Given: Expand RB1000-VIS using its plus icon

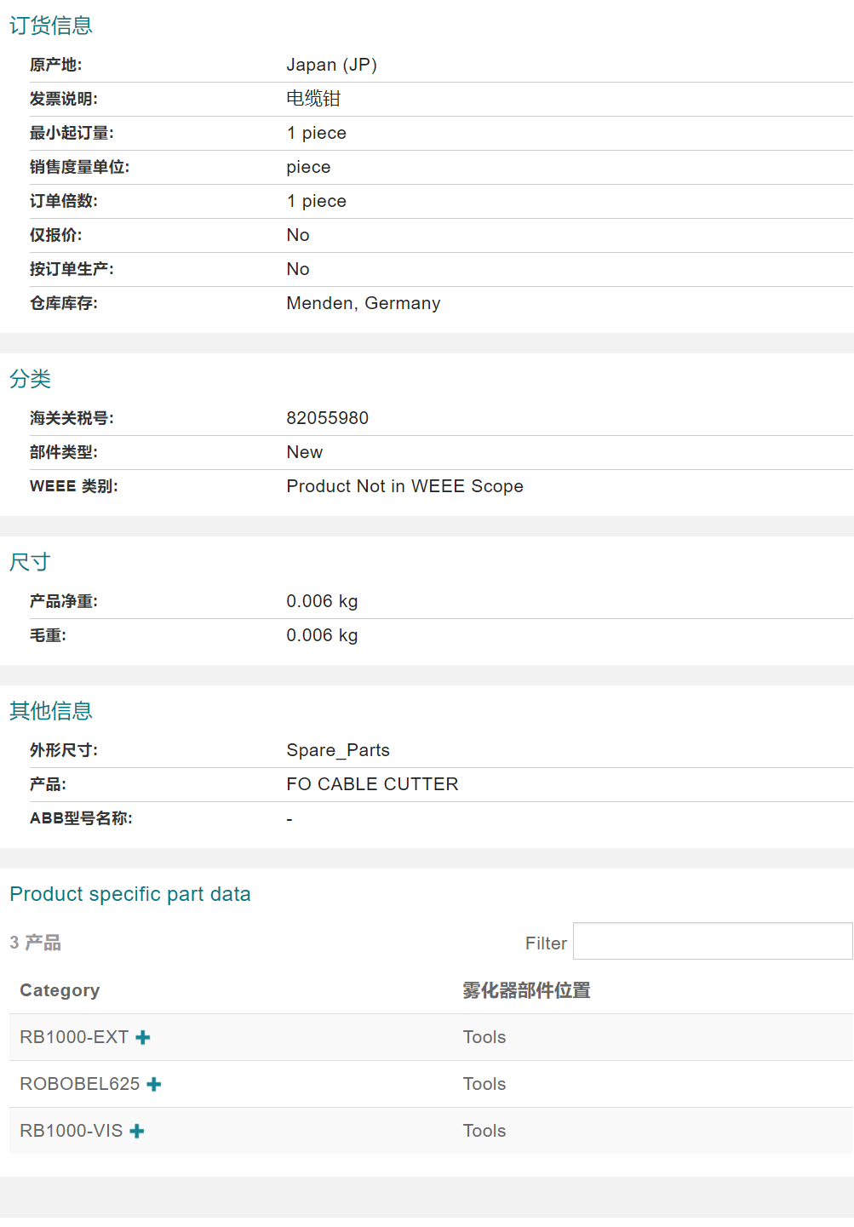Looking at the screenshot, I should 137,1131.
